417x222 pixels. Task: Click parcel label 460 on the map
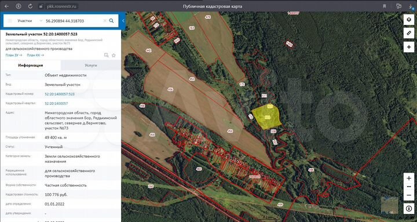(199, 169)
